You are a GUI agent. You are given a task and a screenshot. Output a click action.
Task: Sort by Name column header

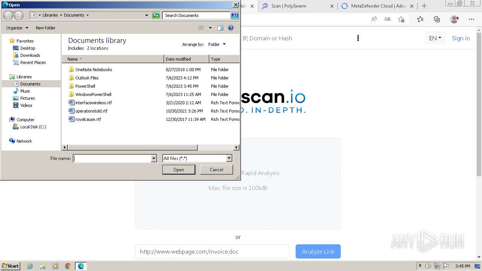pos(113,59)
